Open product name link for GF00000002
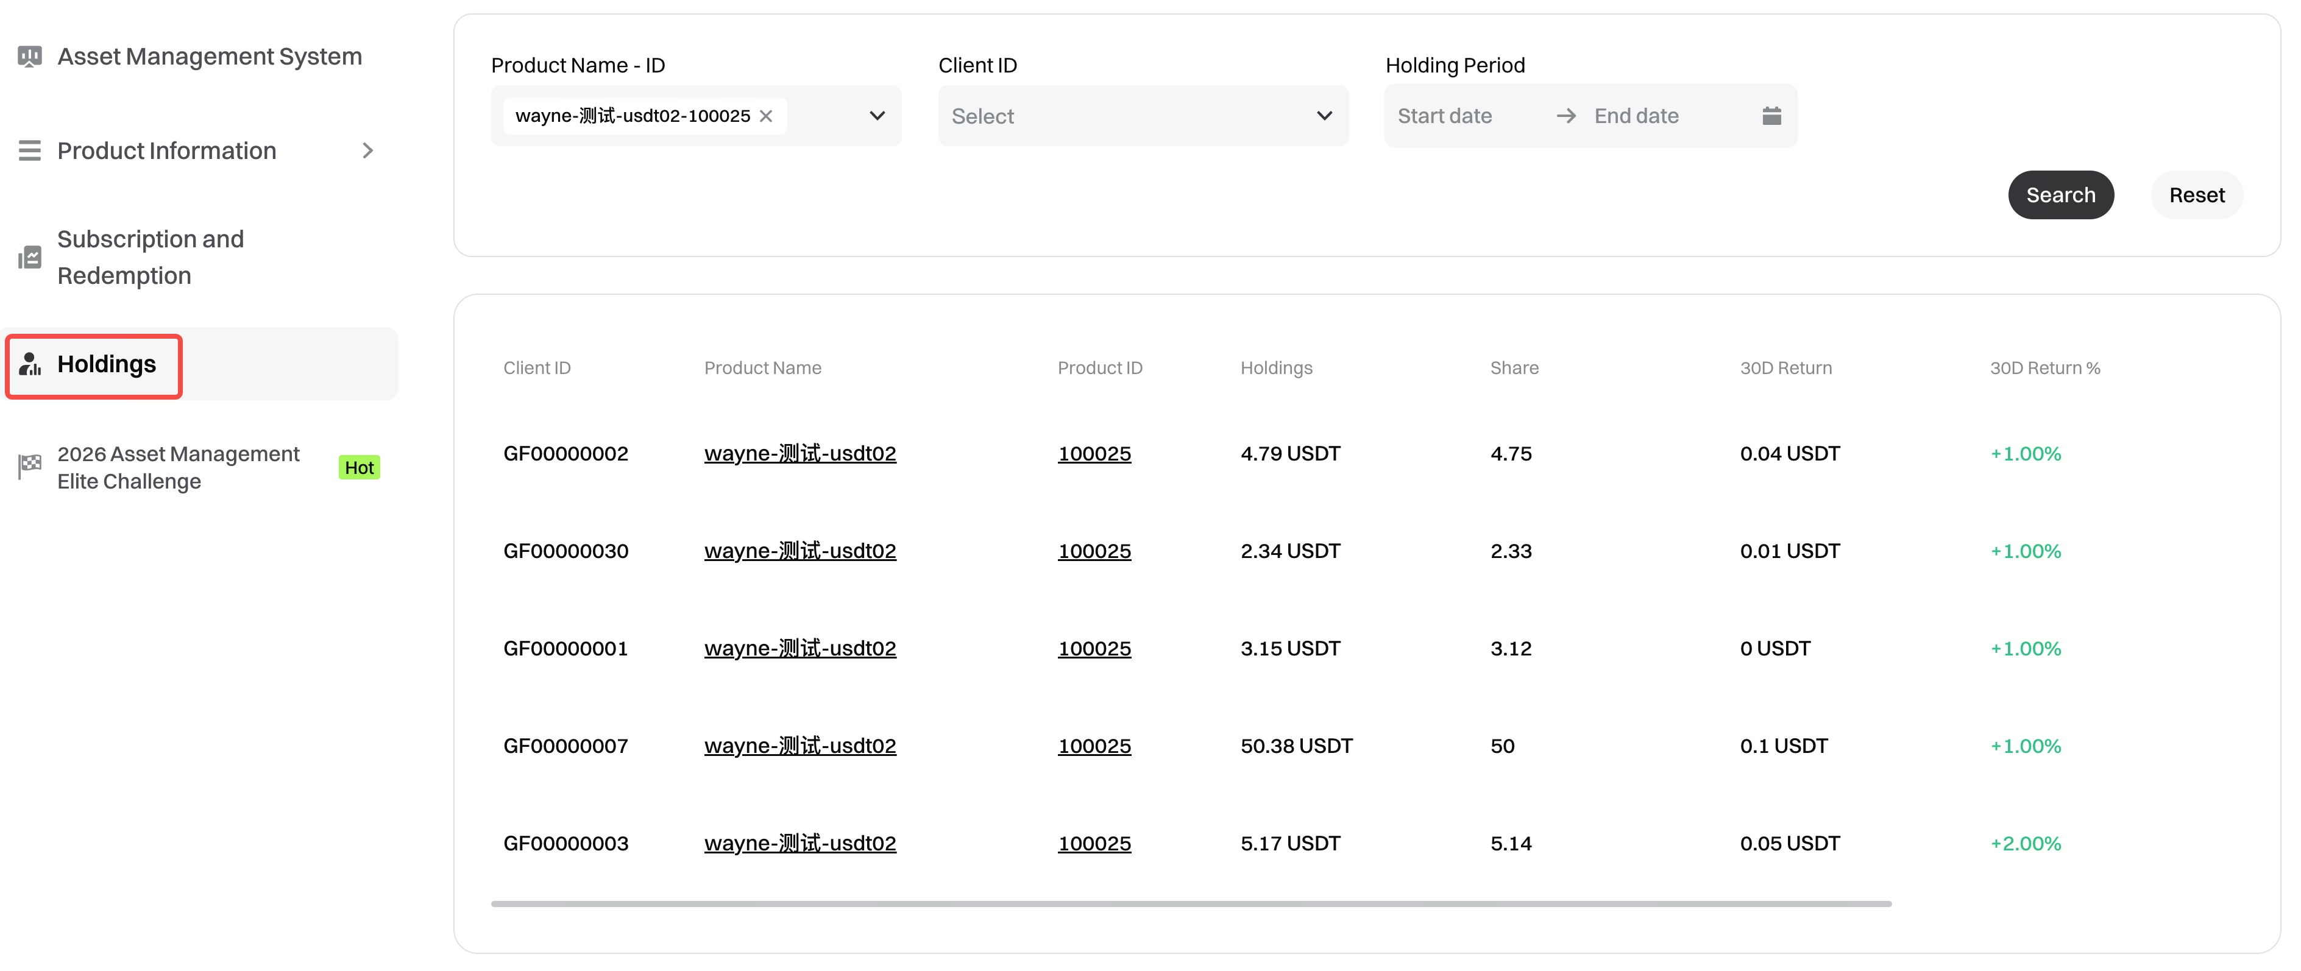 tap(799, 454)
